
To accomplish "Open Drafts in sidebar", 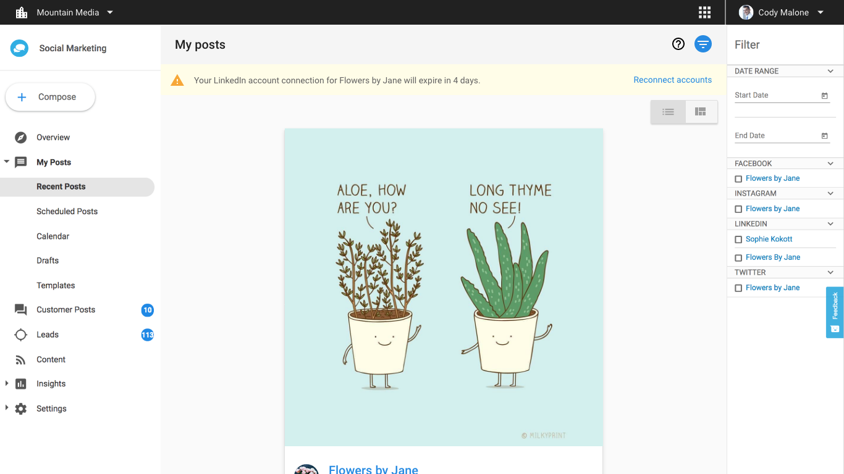I will point(48,260).
